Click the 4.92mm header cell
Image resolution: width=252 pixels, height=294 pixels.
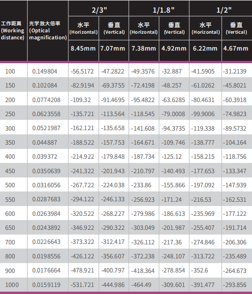pos(174,48)
